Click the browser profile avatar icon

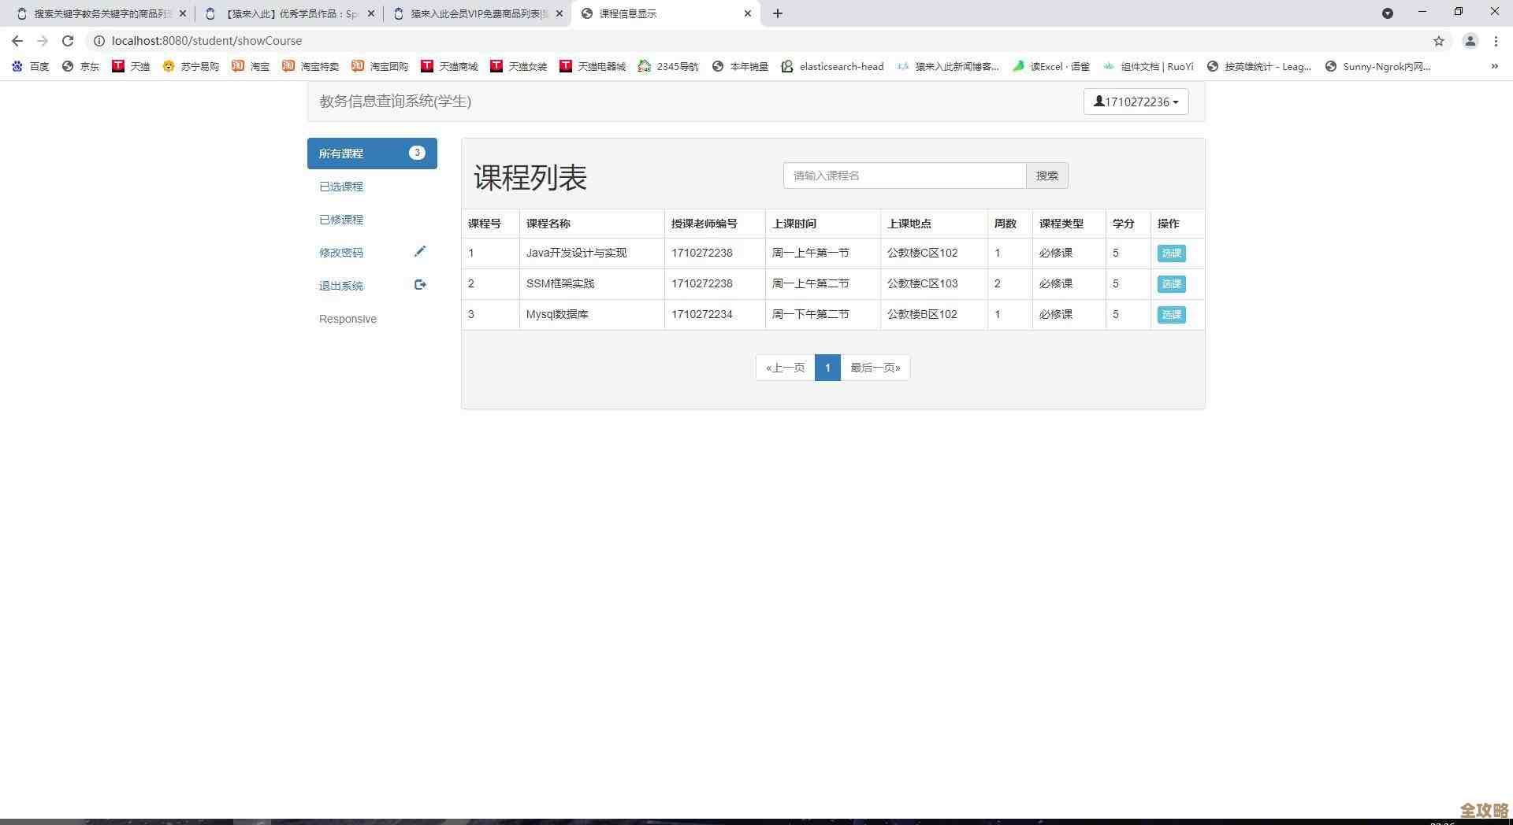[1469, 40]
